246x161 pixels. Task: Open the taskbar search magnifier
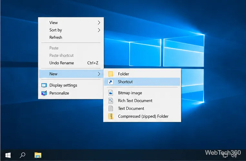point(23,155)
